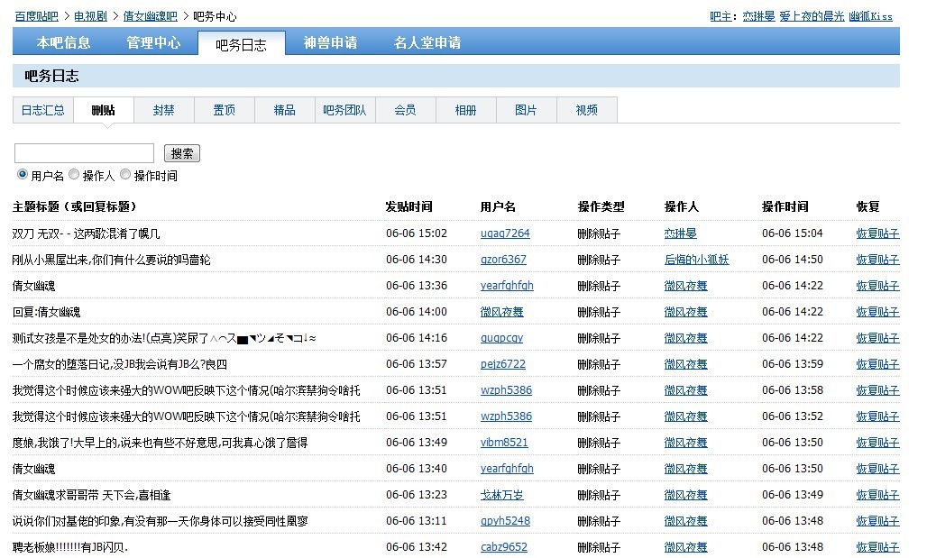Open operator 恋琳晏 in the 15:04 row
The width and height of the screenshot is (927, 558).
pos(681,233)
